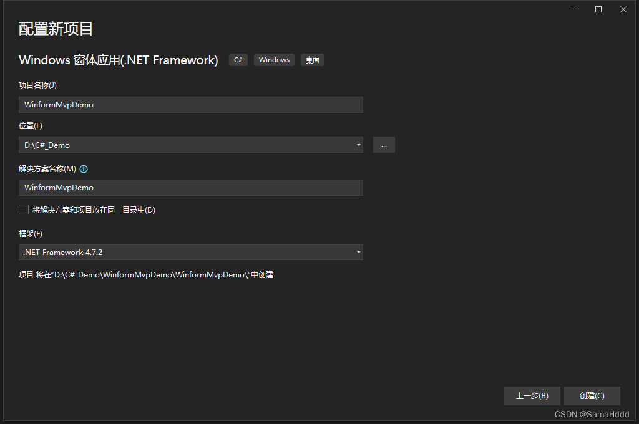Click the 桌面 (Desktop) tag

(312, 59)
